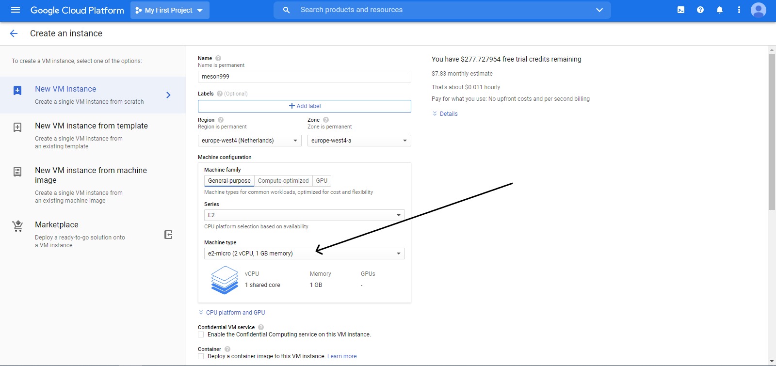Open the three-dot settings menu in header

coord(739,10)
